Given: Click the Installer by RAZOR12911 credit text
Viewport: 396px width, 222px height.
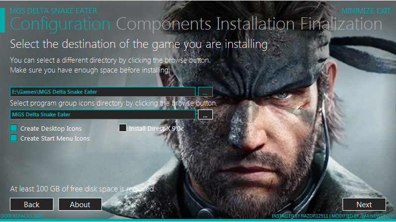Looking at the screenshot, I should pos(300,216).
